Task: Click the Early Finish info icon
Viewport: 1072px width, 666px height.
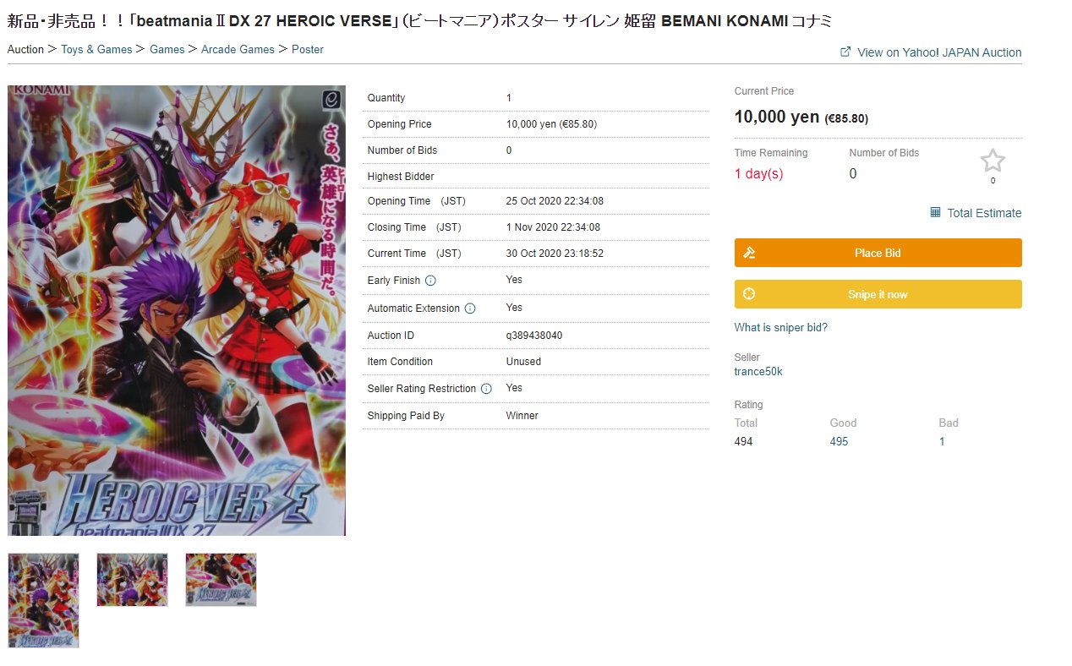Action: click(x=430, y=281)
